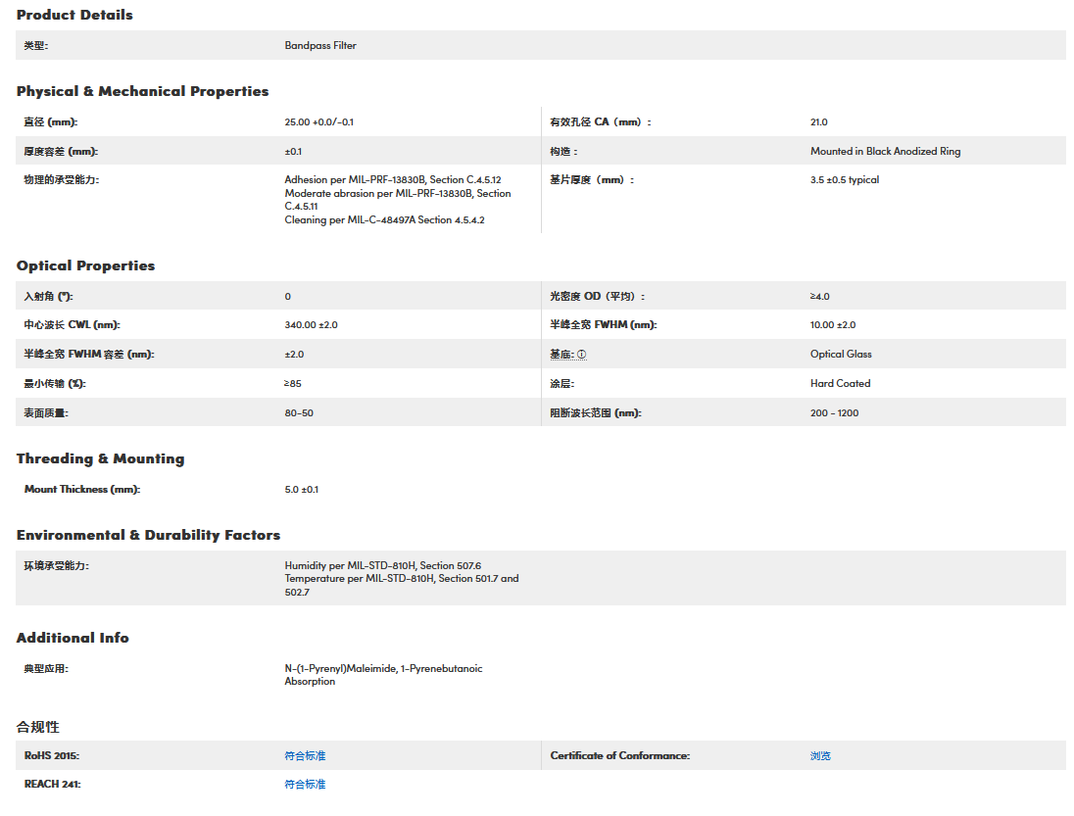Click the Threading & Mounting heading
Viewport: 1074px width, 816px height.
100,458
